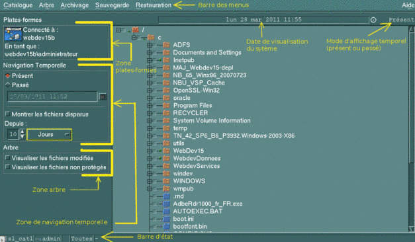
Task: Click the NB_65_Winx86_20070723 folder icon
Action: [x=166, y=75]
